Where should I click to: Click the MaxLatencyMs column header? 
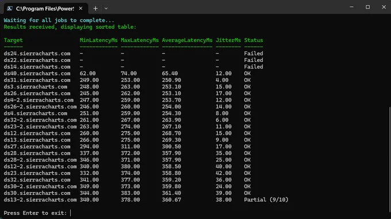[140, 40]
